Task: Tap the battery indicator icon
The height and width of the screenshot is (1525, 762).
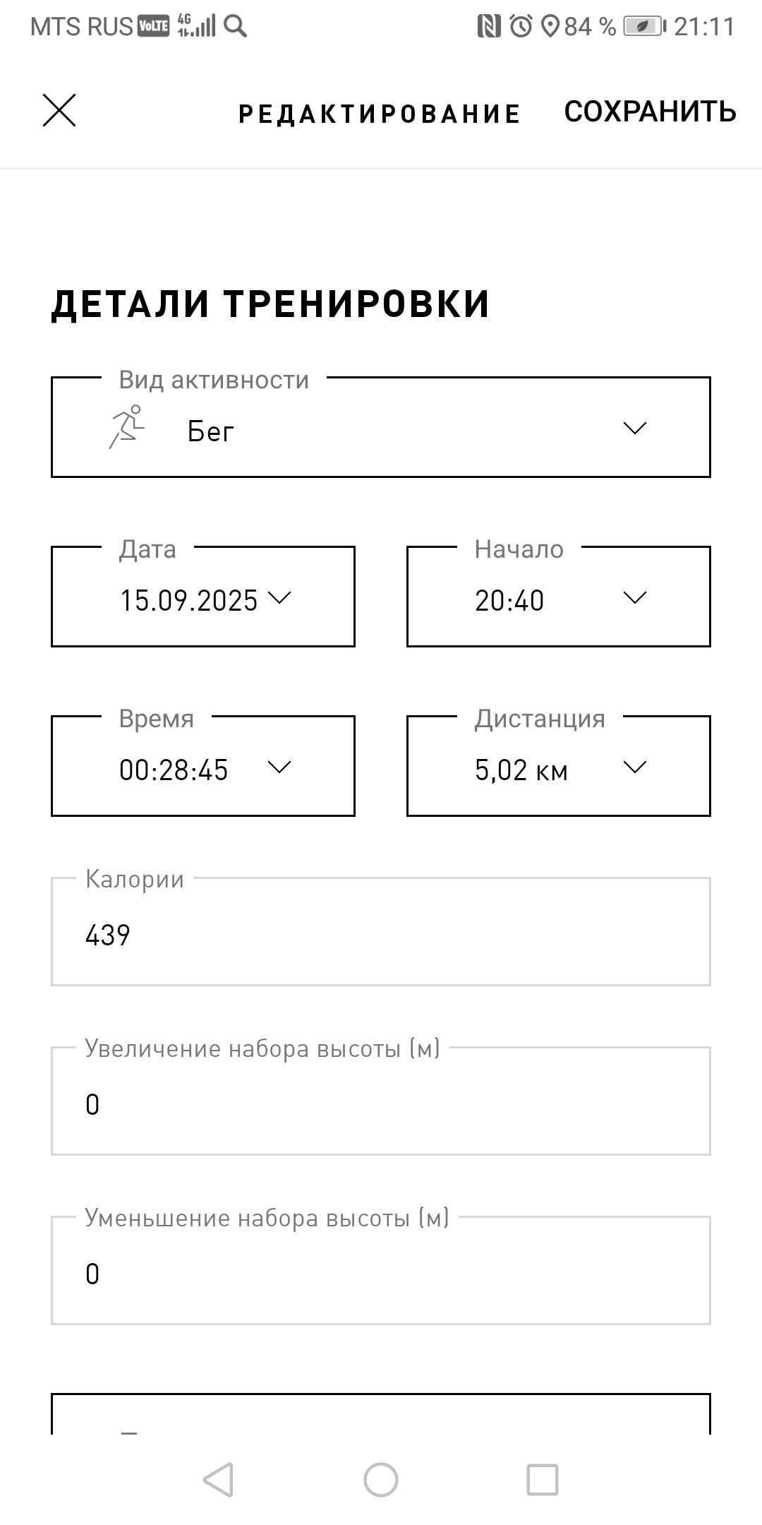Action: click(x=645, y=27)
